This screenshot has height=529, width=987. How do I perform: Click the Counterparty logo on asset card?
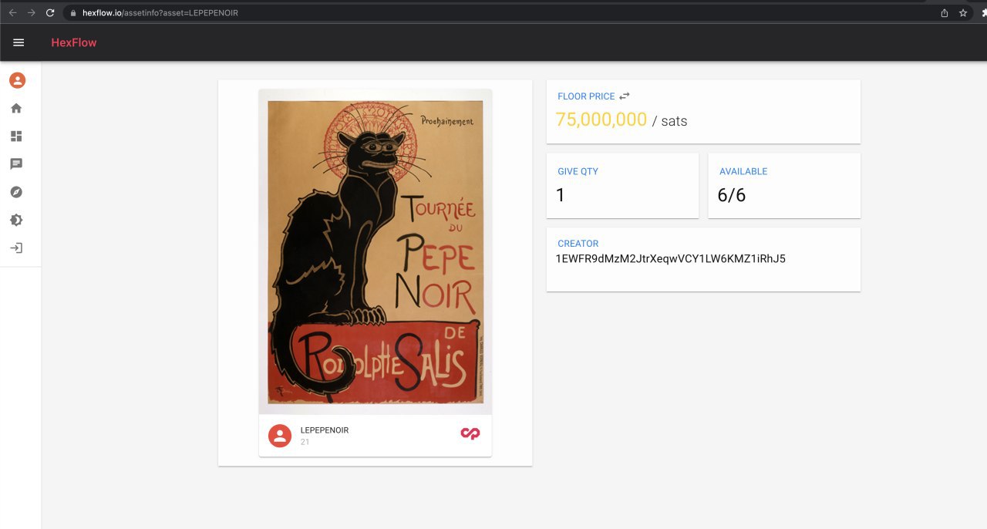click(x=470, y=434)
